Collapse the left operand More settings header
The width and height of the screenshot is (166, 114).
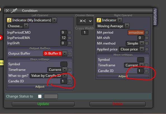click(40, 59)
